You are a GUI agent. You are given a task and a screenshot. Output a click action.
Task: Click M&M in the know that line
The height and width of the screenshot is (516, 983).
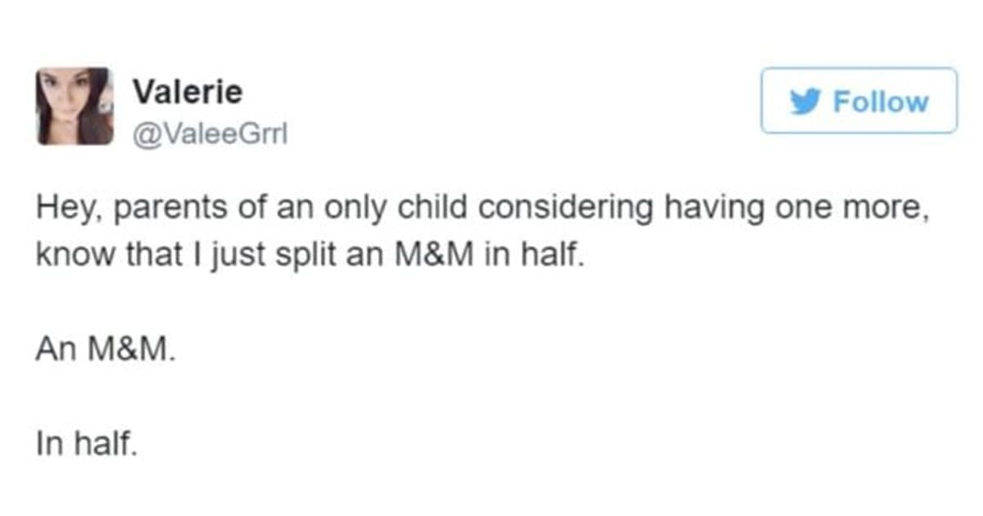pyautogui.click(x=459, y=257)
